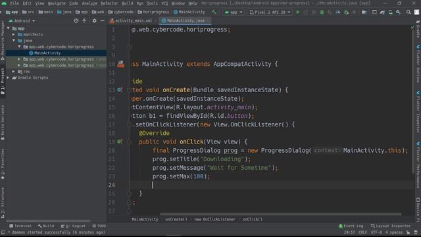Open the Refactor menu
Viewport: 421px width, 237px height.
[x=109, y=3]
